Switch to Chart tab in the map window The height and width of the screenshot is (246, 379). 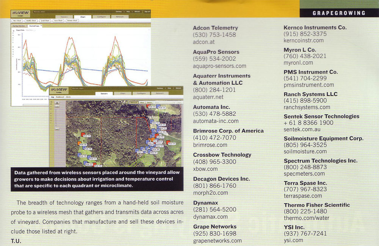click(x=123, y=93)
